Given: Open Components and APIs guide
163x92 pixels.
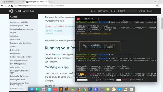Looking at the screenshot, I should tap(19, 22).
